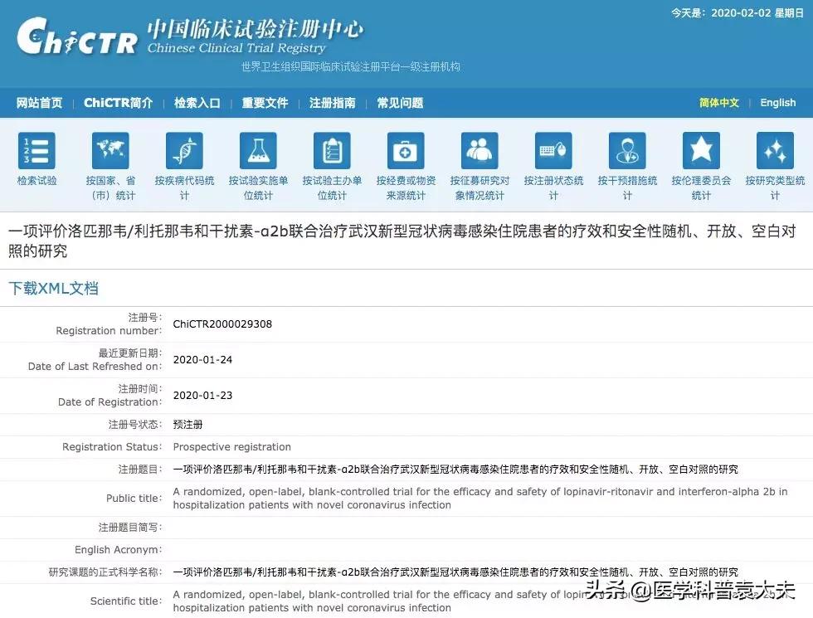Click the 下载XML文档 download link
813x618 pixels.
point(53,288)
